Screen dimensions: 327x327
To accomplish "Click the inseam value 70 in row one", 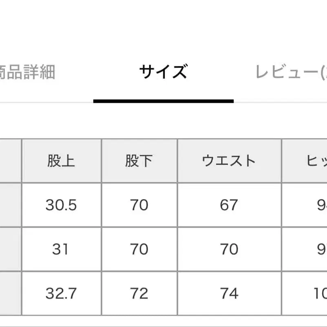I will tap(139, 205).
